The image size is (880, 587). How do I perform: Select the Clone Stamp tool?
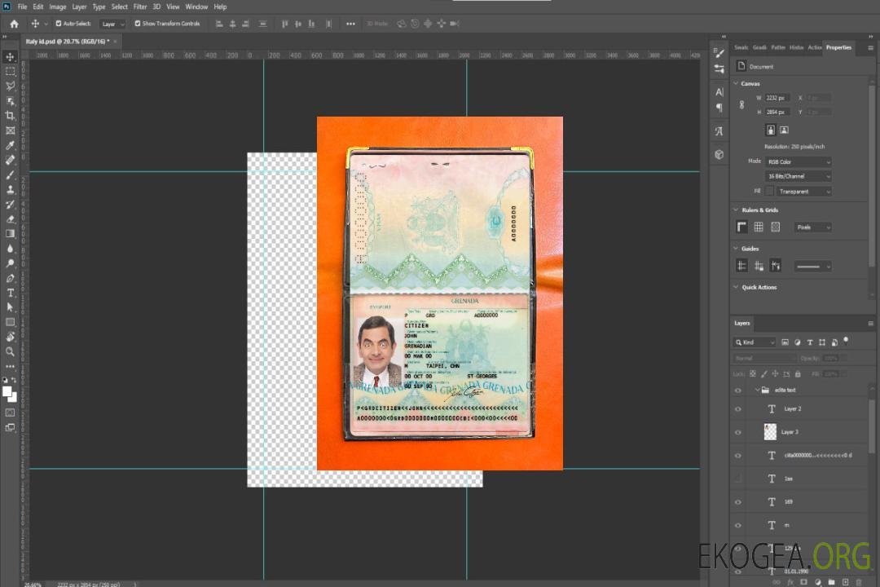(x=10, y=190)
